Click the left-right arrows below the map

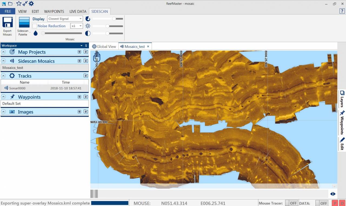(x=333, y=194)
